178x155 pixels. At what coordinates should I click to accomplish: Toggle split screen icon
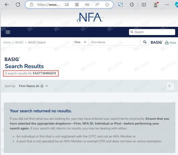pos(144,5)
